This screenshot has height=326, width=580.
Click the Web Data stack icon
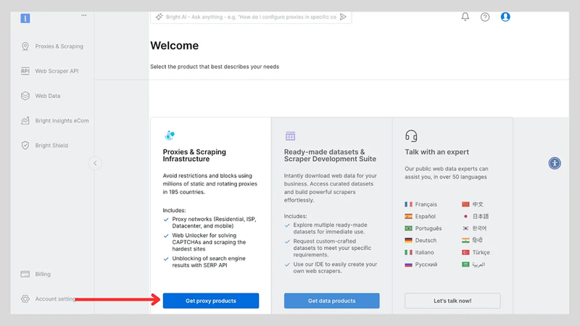click(25, 96)
